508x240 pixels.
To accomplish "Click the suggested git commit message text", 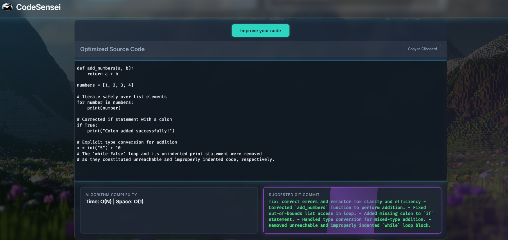I will click(x=351, y=213).
